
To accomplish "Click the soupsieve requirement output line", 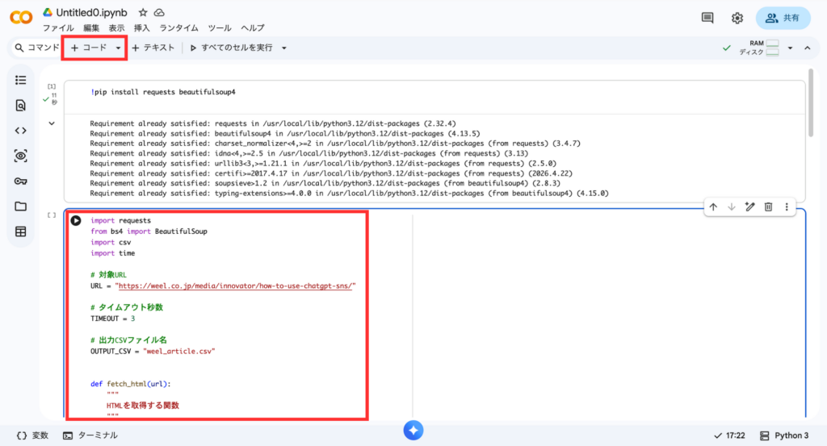I will tap(325, 183).
